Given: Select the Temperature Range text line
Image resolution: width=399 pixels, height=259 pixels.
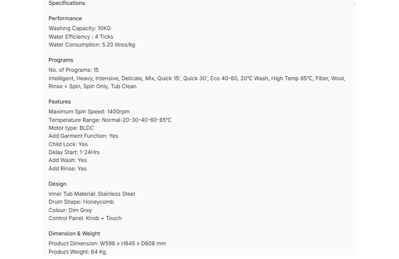Looking at the screenshot, I should [x=110, y=120].
